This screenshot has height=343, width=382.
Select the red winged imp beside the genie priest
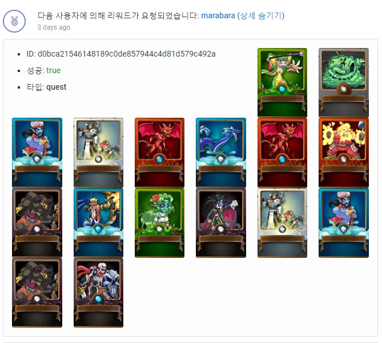point(159,153)
